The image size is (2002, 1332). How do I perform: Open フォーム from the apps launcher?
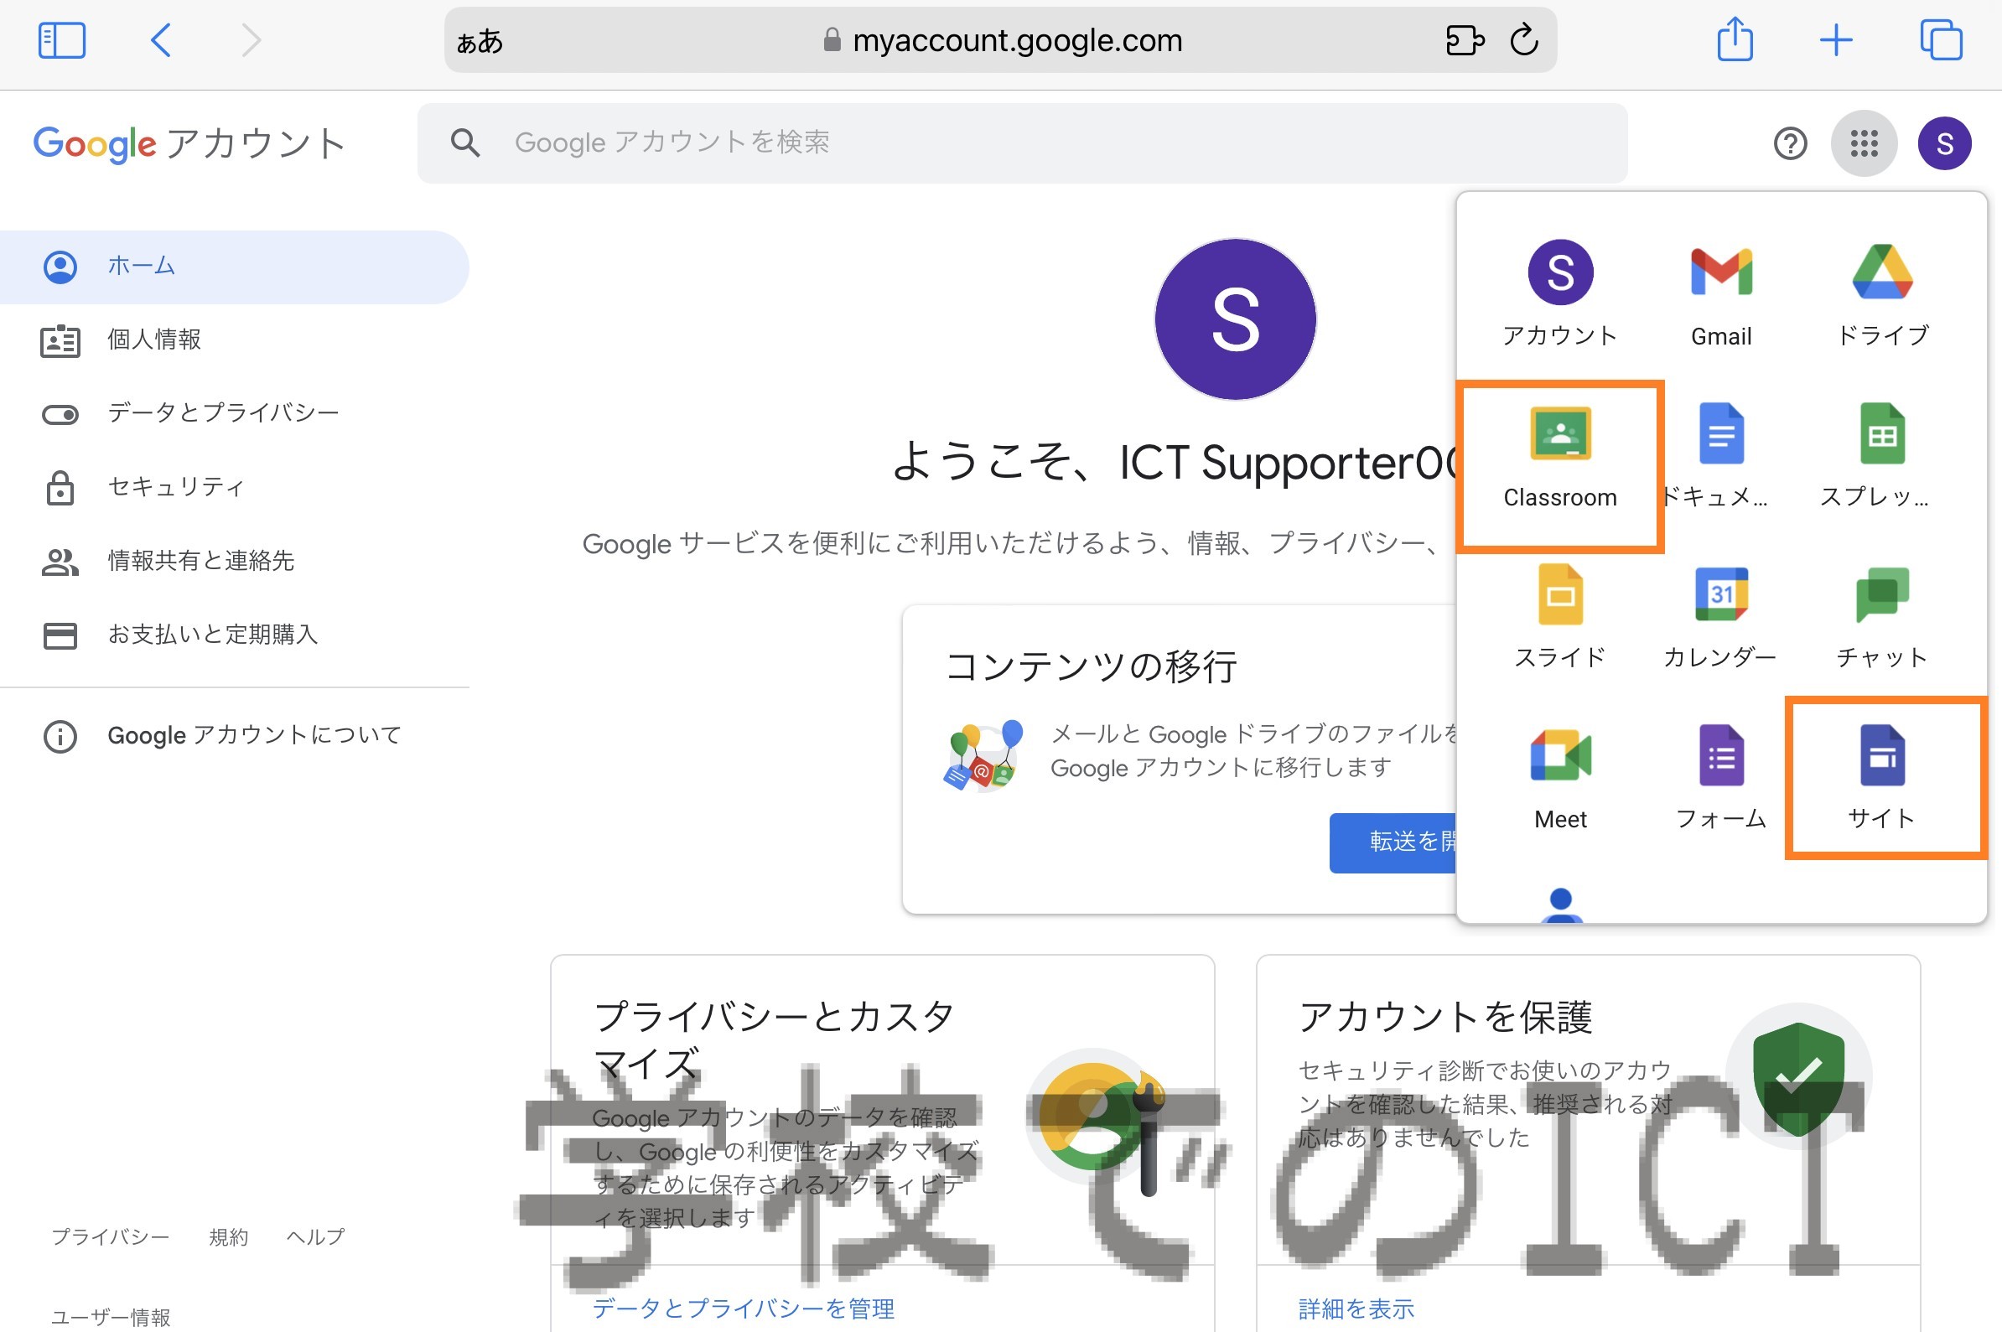1721,777
